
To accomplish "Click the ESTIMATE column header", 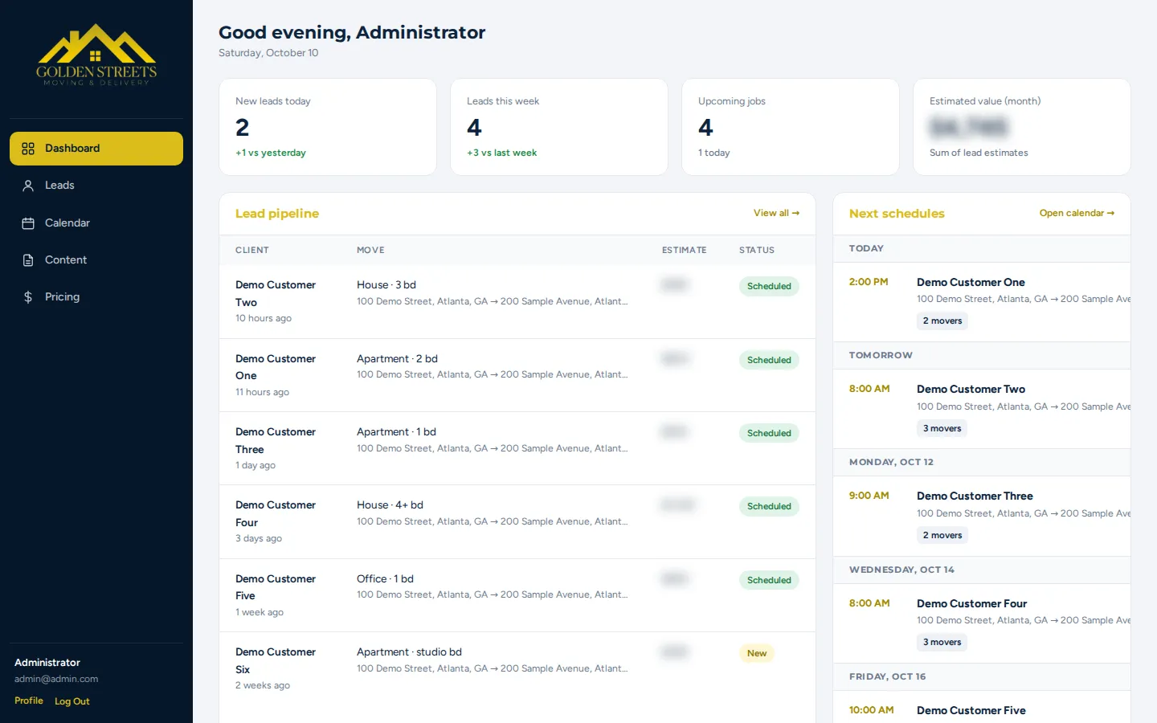I will [685, 250].
